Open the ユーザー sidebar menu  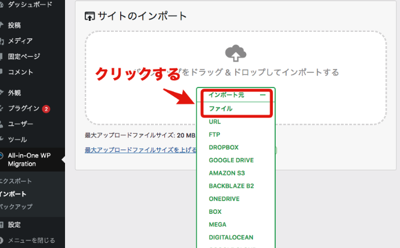tap(20, 124)
